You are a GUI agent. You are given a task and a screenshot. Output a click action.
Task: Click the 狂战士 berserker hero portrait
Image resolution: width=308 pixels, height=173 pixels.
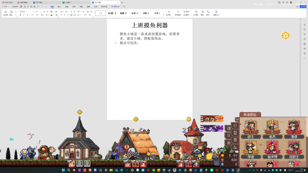click(x=294, y=149)
